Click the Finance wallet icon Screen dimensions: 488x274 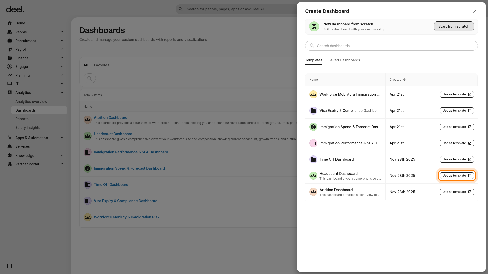tap(10, 58)
